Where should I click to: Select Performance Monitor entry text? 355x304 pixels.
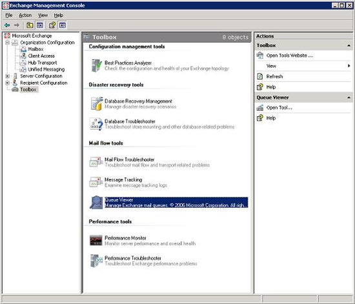point(125,238)
